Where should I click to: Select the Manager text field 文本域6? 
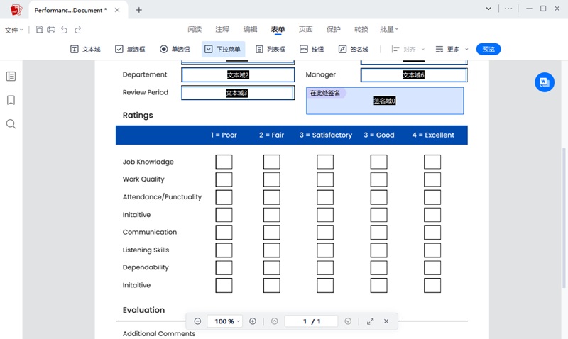click(414, 75)
